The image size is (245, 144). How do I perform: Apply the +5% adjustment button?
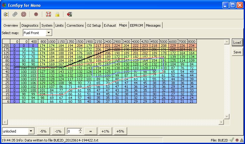[120, 131]
